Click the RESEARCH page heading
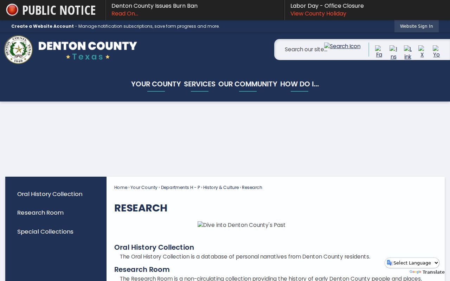Image resolution: width=450 pixels, height=281 pixels. tap(141, 208)
